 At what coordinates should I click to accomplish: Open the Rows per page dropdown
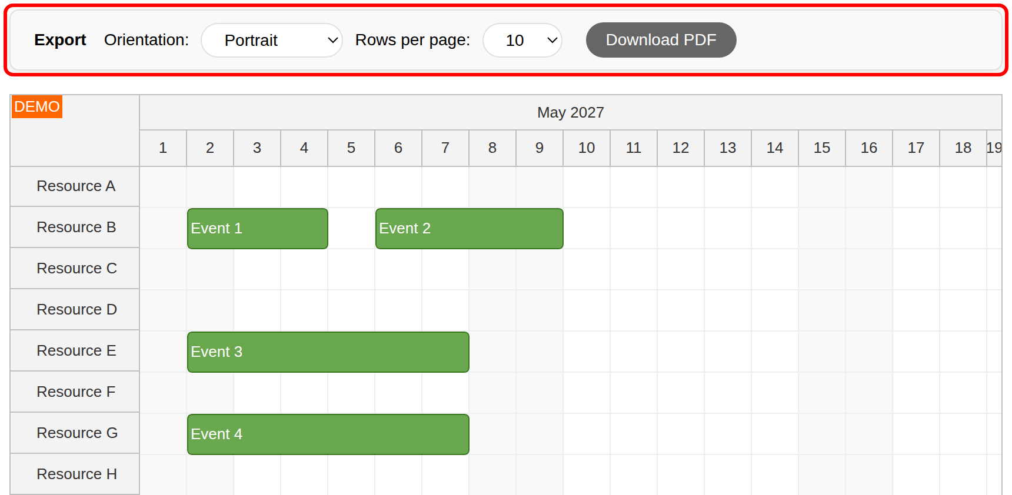pyautogui.click(x=522, y=40)
